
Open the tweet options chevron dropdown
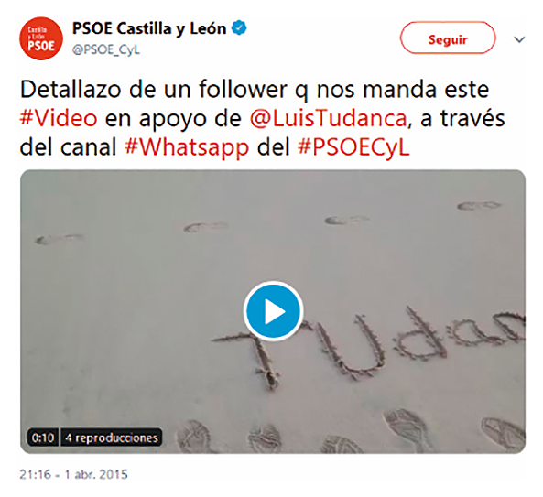(x=519, y=39)
